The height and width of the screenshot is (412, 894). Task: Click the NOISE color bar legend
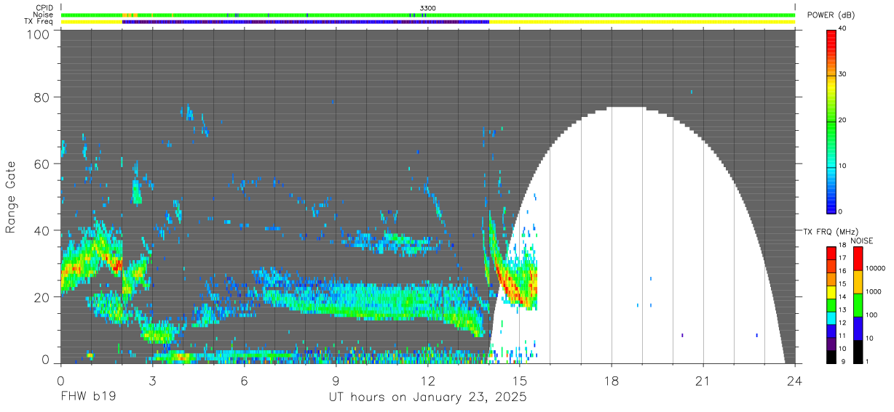point(858,304)
